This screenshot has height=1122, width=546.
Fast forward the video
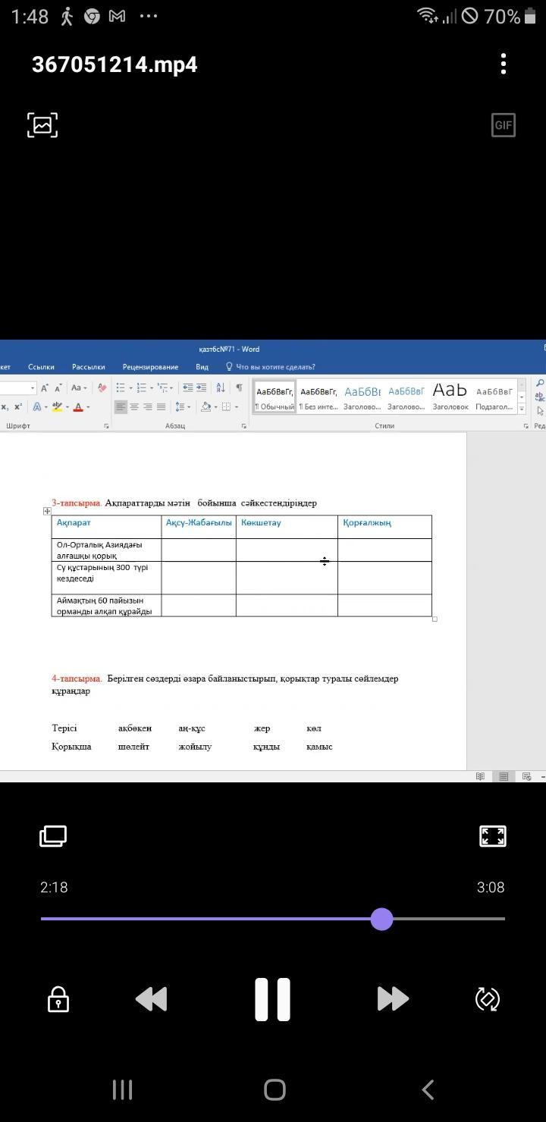(x=393, y=999)
